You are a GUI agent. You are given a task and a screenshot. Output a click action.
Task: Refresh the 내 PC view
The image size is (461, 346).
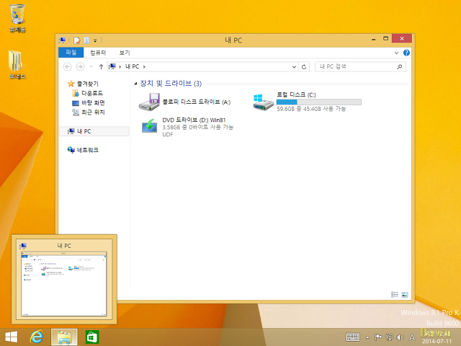click(x=304, y=67)
